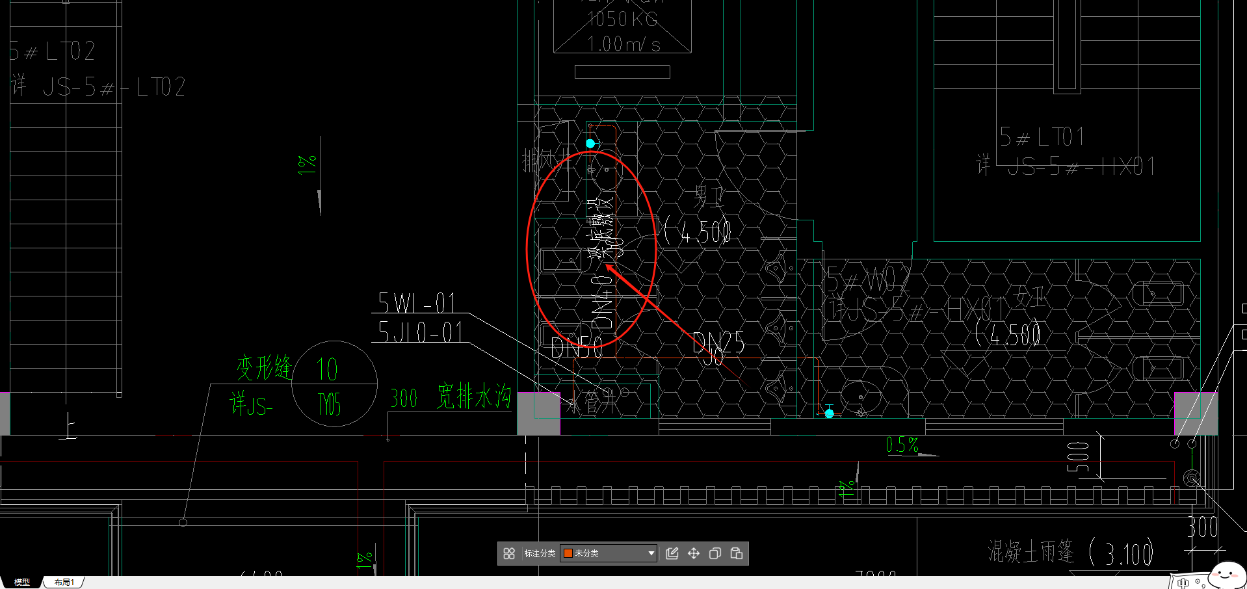Select the DN25 pipe label text

pos(718,342)
